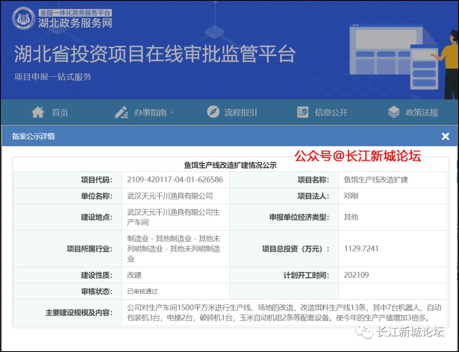The width and height of the screenshot is (459, 352).
Task: Click the document icon beside 信息公开
Action: click(x=302, y=112)
